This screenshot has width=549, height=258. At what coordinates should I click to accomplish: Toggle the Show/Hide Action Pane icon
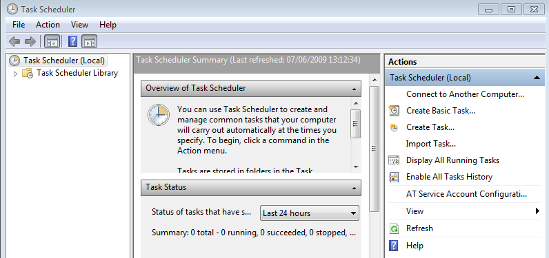pyautogui.click(x=89, y=42)
